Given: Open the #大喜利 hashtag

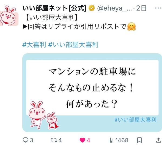Looking at the screenshot, I should [34, 45].
